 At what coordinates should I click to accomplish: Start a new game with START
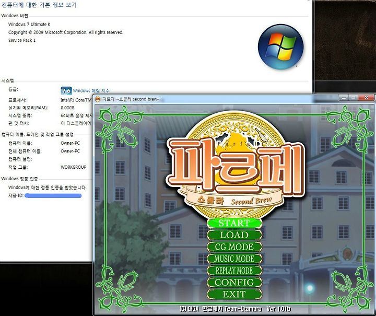[x=234, y=223]
